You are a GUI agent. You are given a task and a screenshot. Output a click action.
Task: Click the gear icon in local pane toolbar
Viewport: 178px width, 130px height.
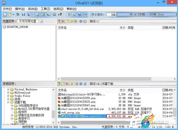(x=81, y=84)
